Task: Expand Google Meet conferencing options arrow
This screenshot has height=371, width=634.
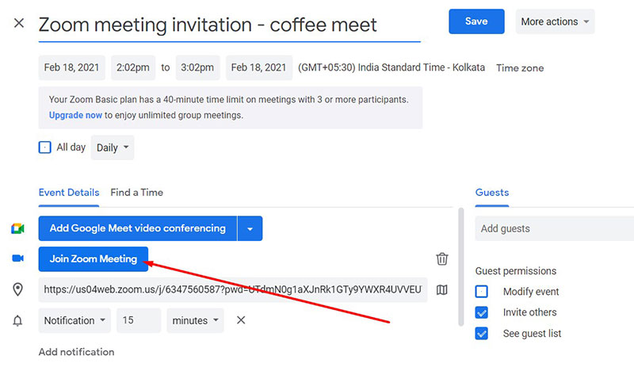Action: click(x=250, y=228)
